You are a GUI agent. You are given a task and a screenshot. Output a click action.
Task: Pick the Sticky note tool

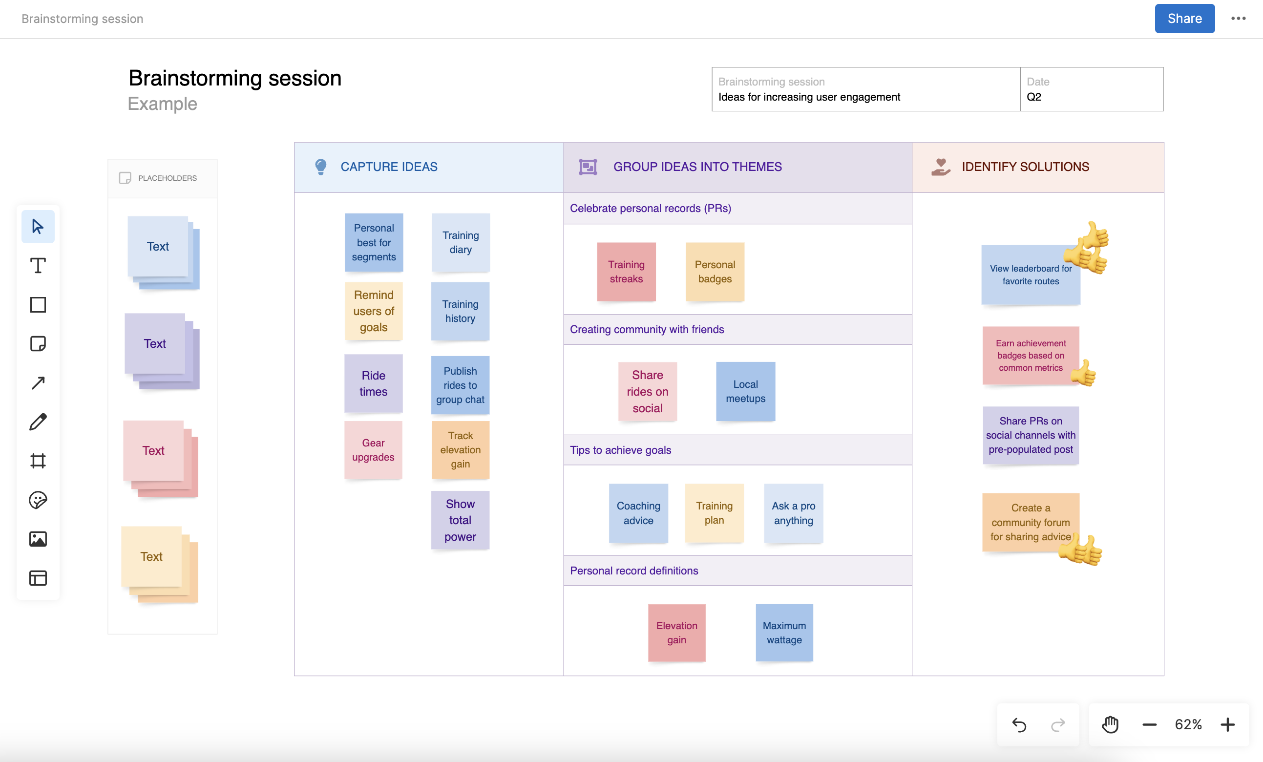click(x=38, y=343)
